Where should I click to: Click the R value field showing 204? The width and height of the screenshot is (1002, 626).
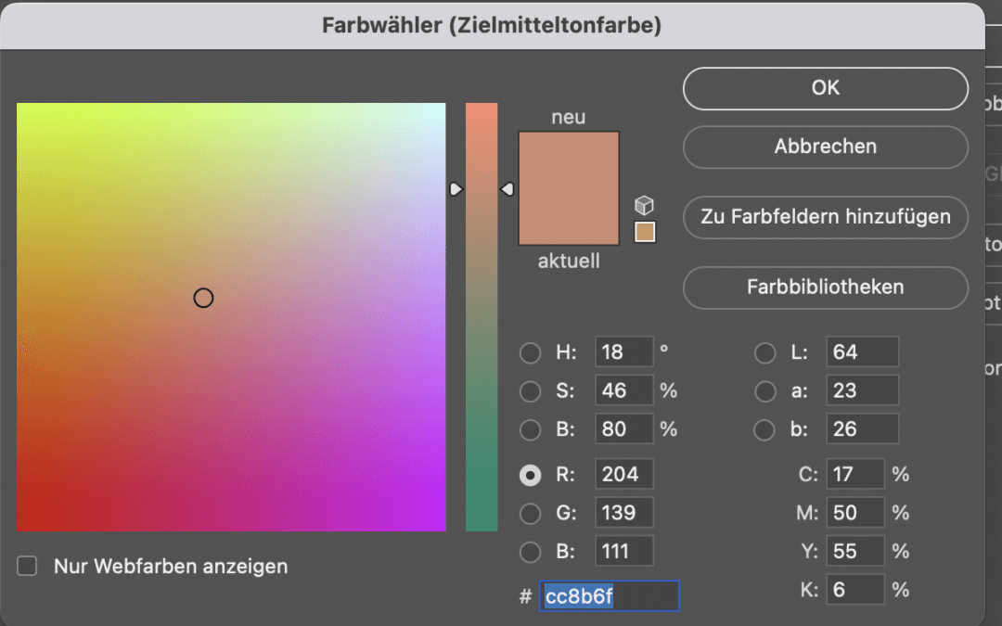pyautogui.click(x=623, y=475)
